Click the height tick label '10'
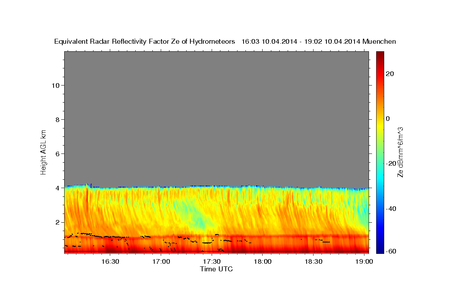Screen dimensions: 456x304 (55, 85)
